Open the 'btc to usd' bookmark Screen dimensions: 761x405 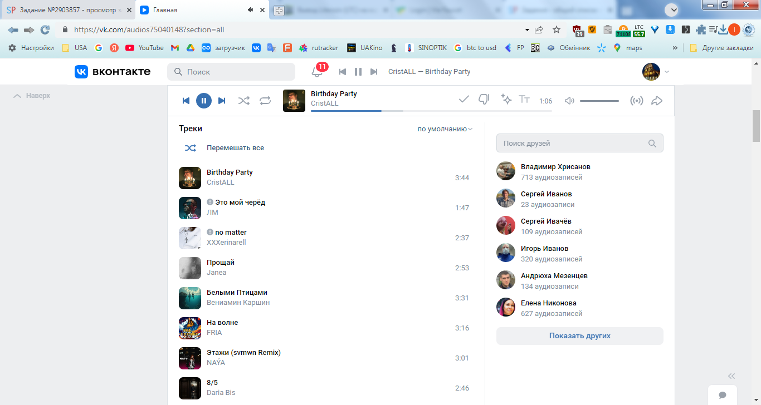tap(475, 48)
